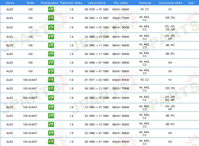Click AUDI in the 100 Avant 03.1985 row
This screenshot has height=146, width=199.
(x=10, y=116)
